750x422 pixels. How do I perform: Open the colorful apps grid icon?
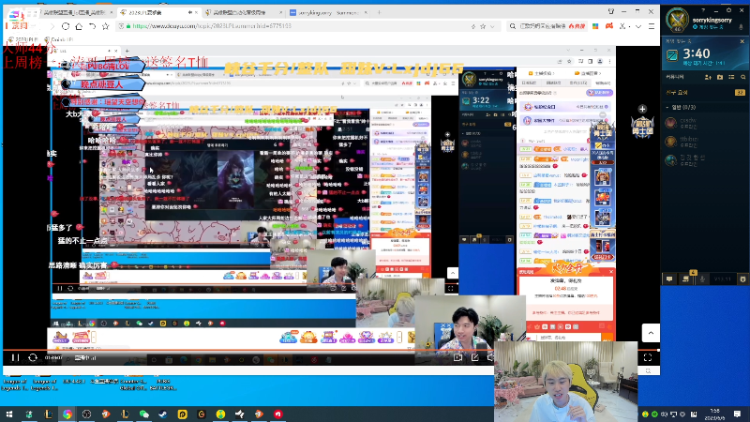point(595,26)
